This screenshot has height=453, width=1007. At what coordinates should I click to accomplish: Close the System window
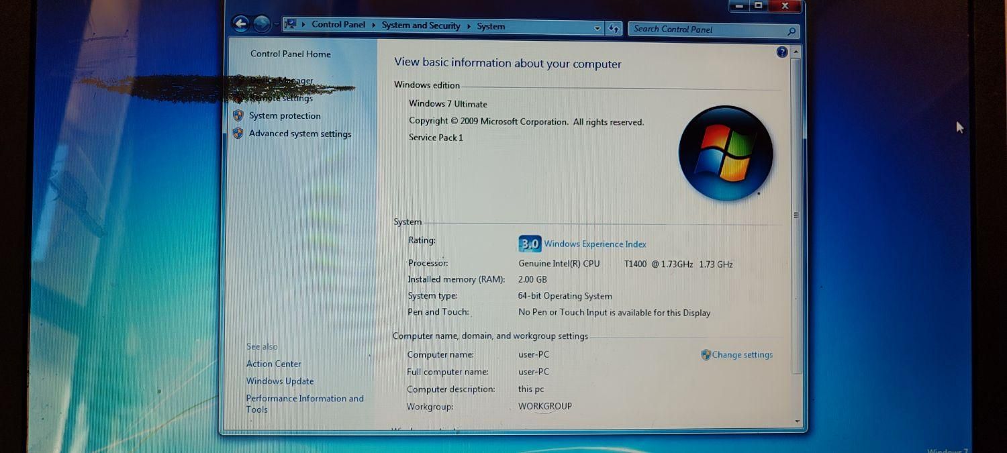click(x=785, y=6)
